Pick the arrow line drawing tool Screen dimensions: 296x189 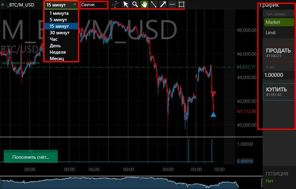click(x=163, y=4)
